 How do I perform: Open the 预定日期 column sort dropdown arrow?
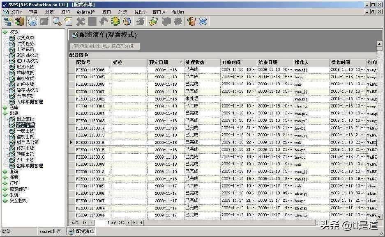(181, 63)
